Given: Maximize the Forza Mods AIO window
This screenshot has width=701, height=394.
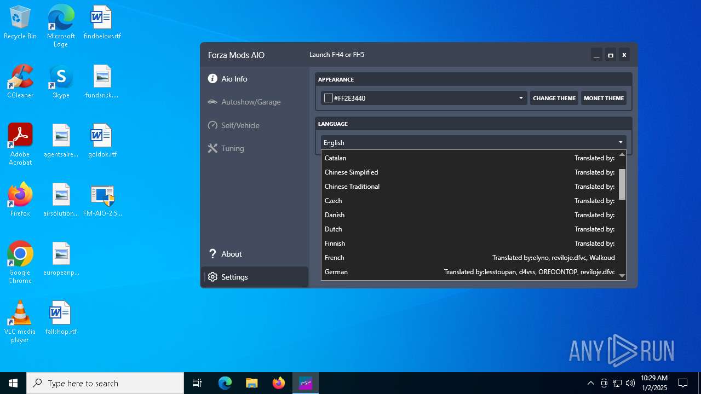Looking at the screenshot, I should [x=611, y=55].
